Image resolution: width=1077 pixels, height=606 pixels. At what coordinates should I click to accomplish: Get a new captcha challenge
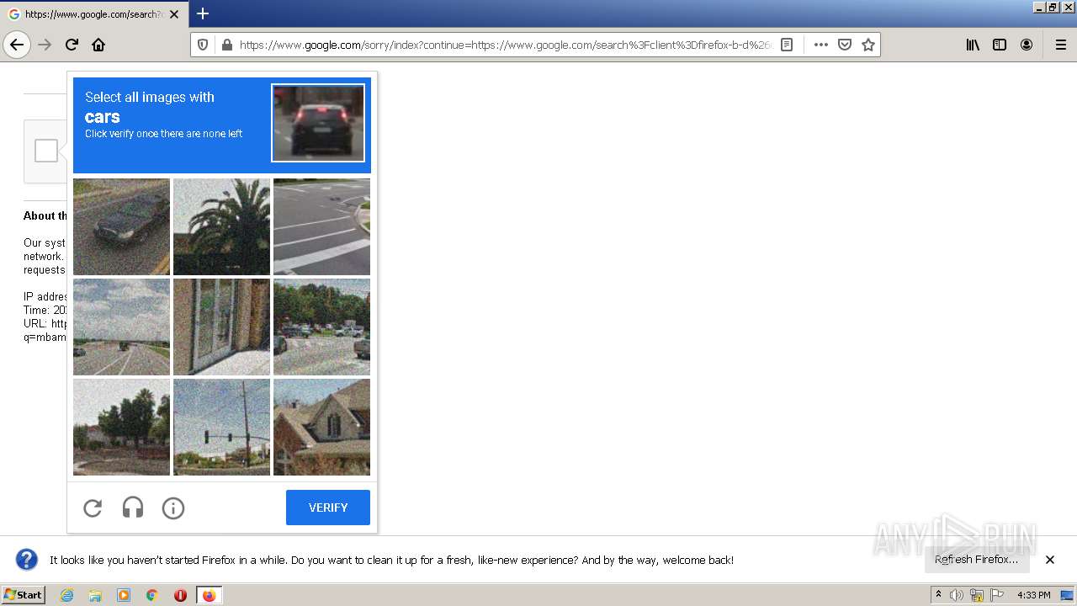click(93, 508)
